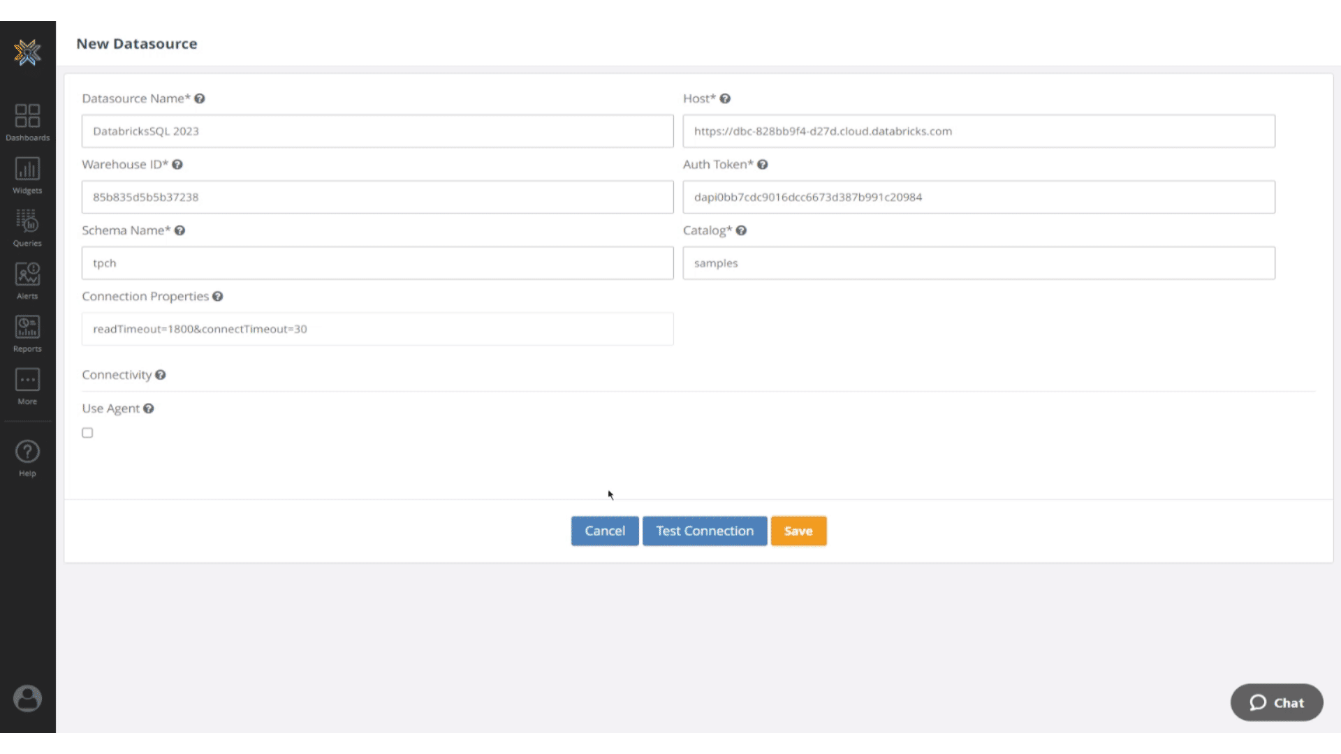Viewport: 1341px width, 754px height.
Task: Select the Datasource Name input field
Action: (x=376, y=131)
